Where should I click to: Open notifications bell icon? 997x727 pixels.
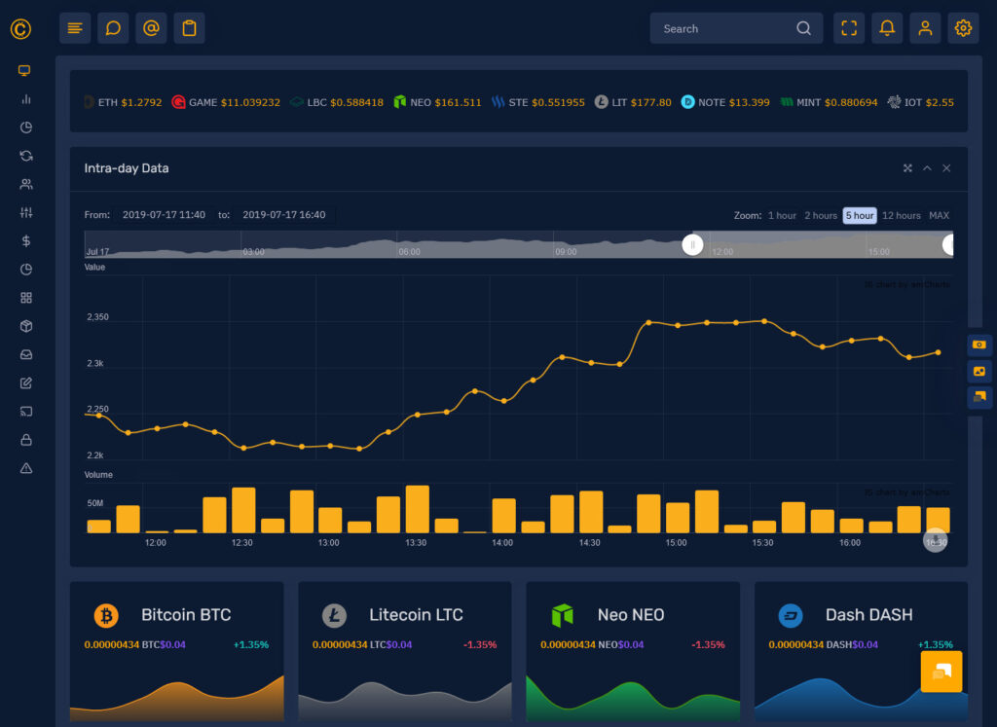(x=887, y=28)
